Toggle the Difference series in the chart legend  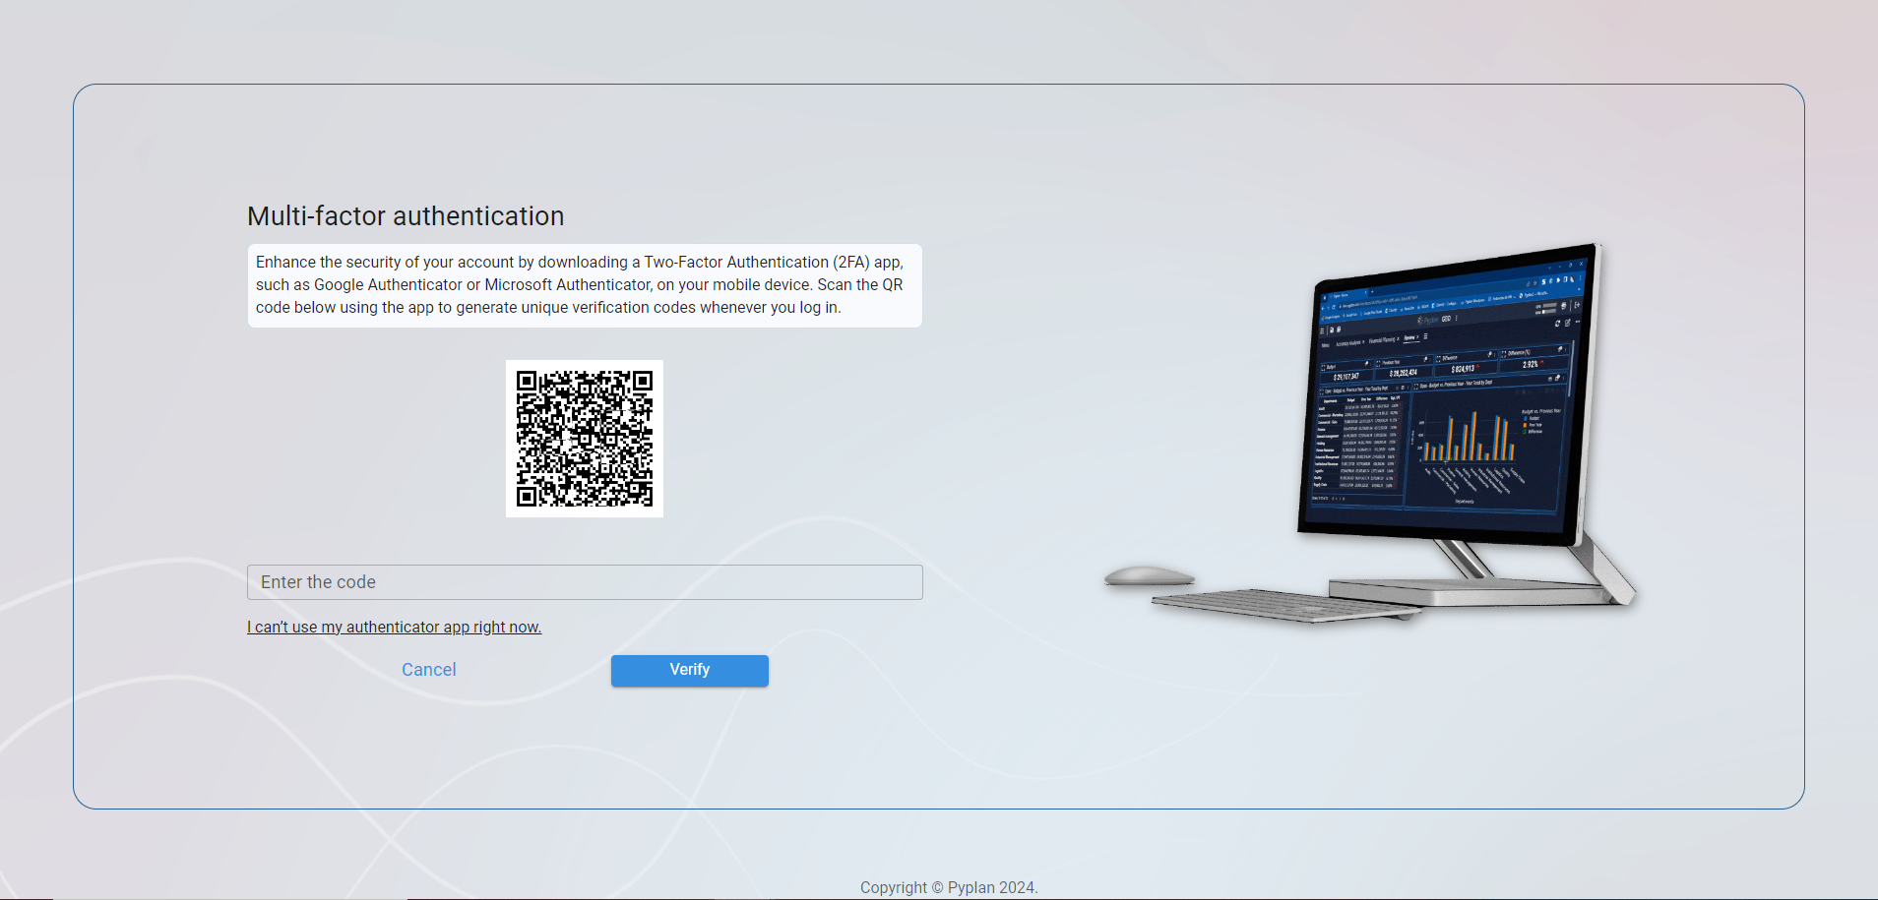[1534, 432]
